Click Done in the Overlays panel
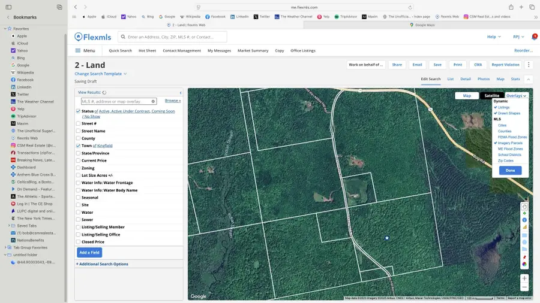 click(510, 170)
